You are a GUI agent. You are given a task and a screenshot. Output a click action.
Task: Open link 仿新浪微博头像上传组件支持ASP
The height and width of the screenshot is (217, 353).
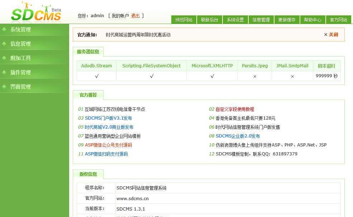click(271, 145)
